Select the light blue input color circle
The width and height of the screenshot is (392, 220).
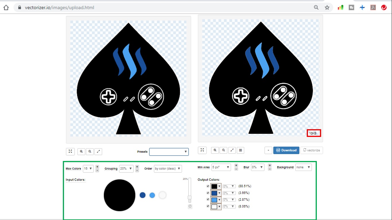(152, 195)
